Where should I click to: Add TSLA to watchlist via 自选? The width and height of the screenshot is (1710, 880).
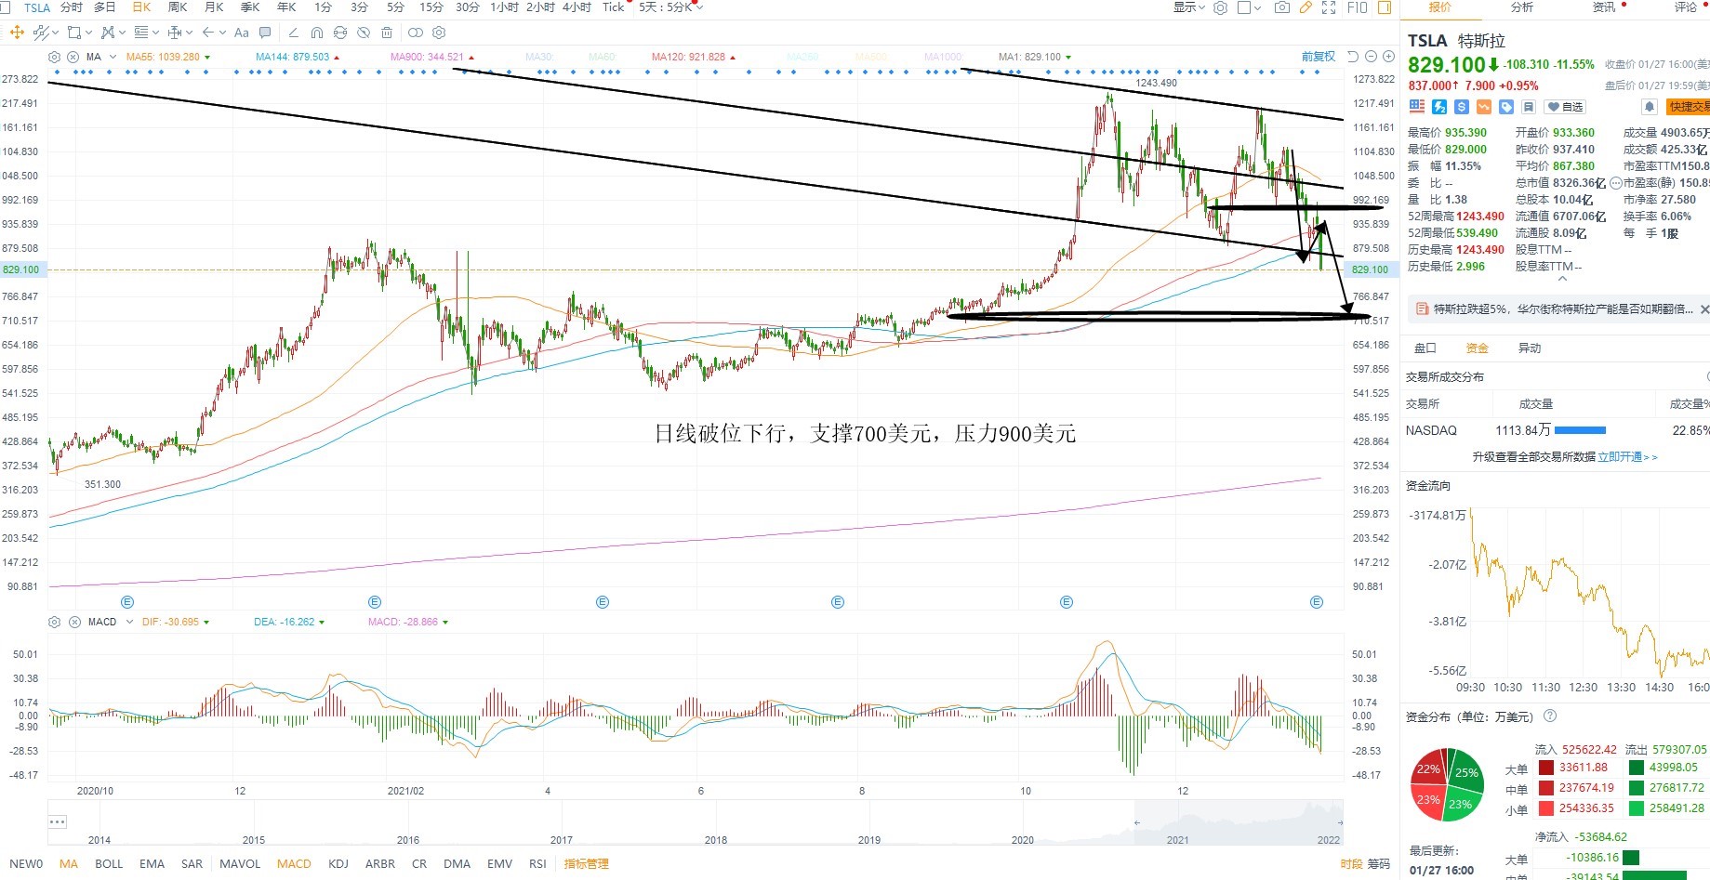click(x=1565, y=107)
